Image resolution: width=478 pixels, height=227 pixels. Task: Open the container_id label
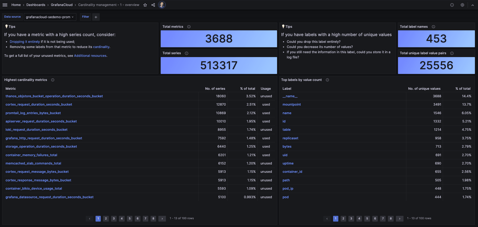[x=292, y=172]
